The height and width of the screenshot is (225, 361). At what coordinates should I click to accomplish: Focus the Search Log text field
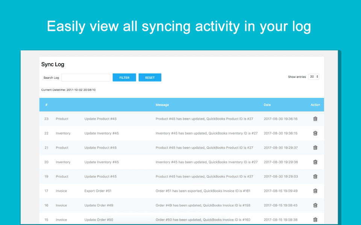pyautogui.click(x=86, y=78)
